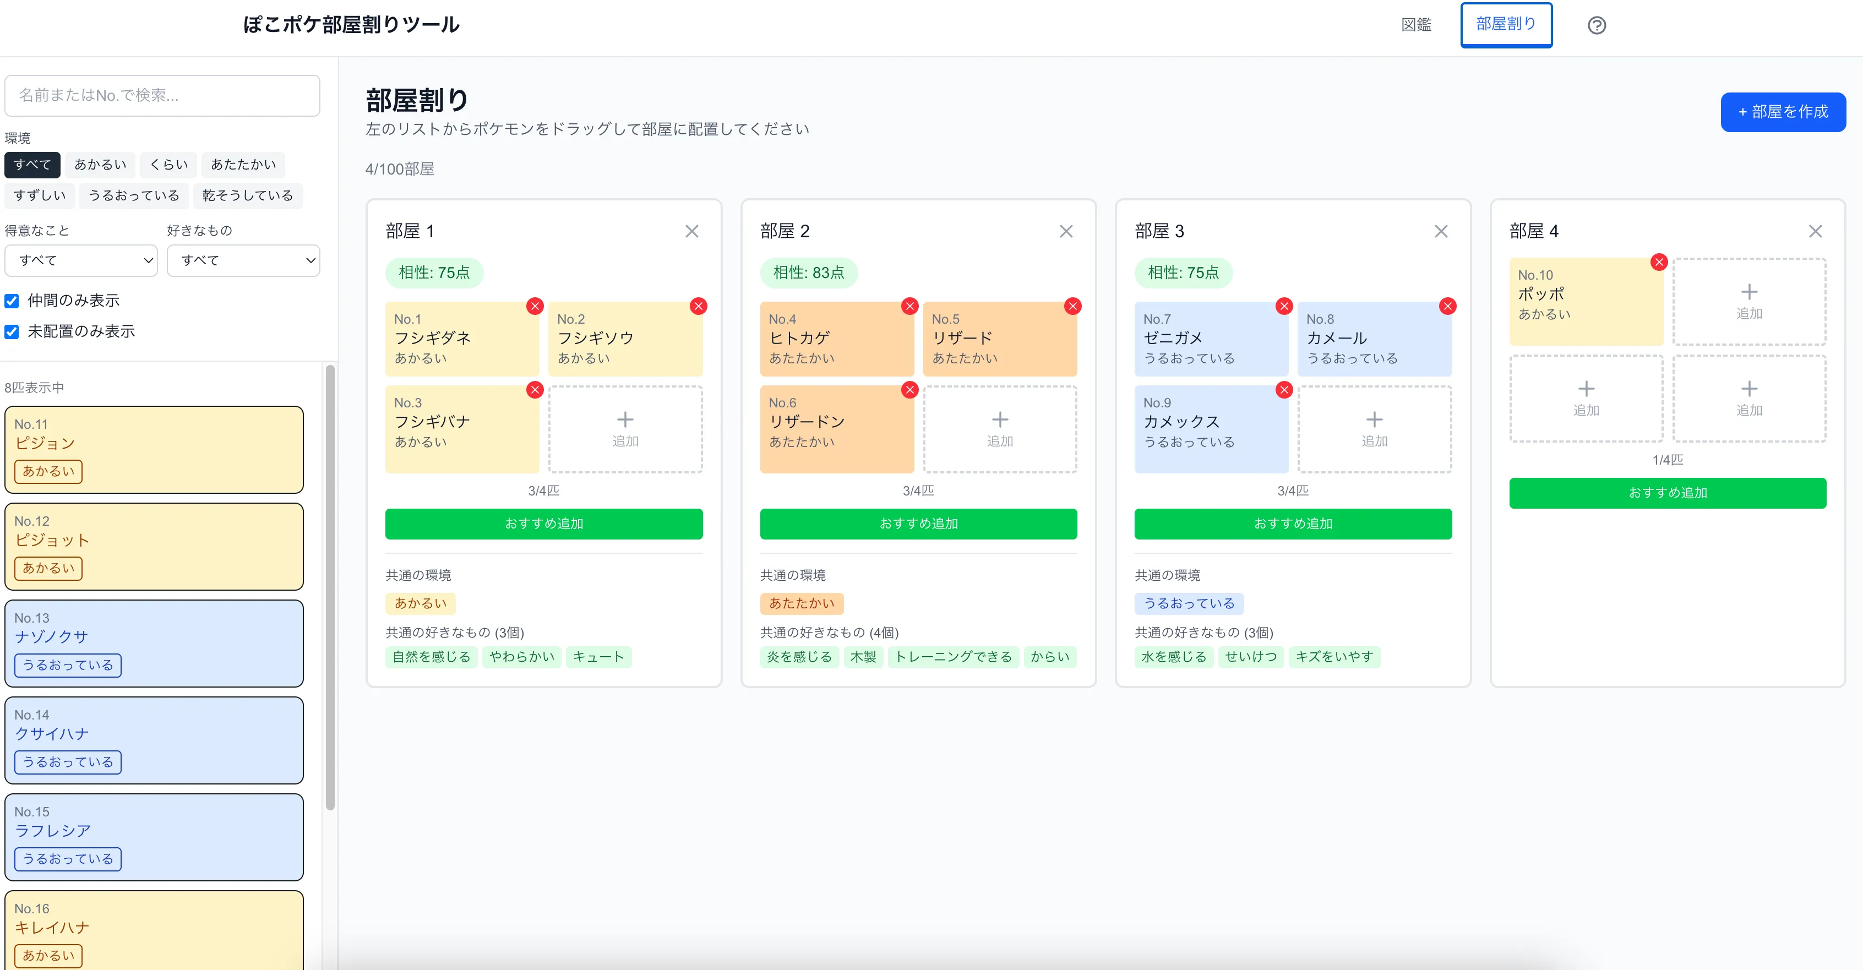Click the Pokémon list scrollbar

pyautogui.click(x=330, y=587)
